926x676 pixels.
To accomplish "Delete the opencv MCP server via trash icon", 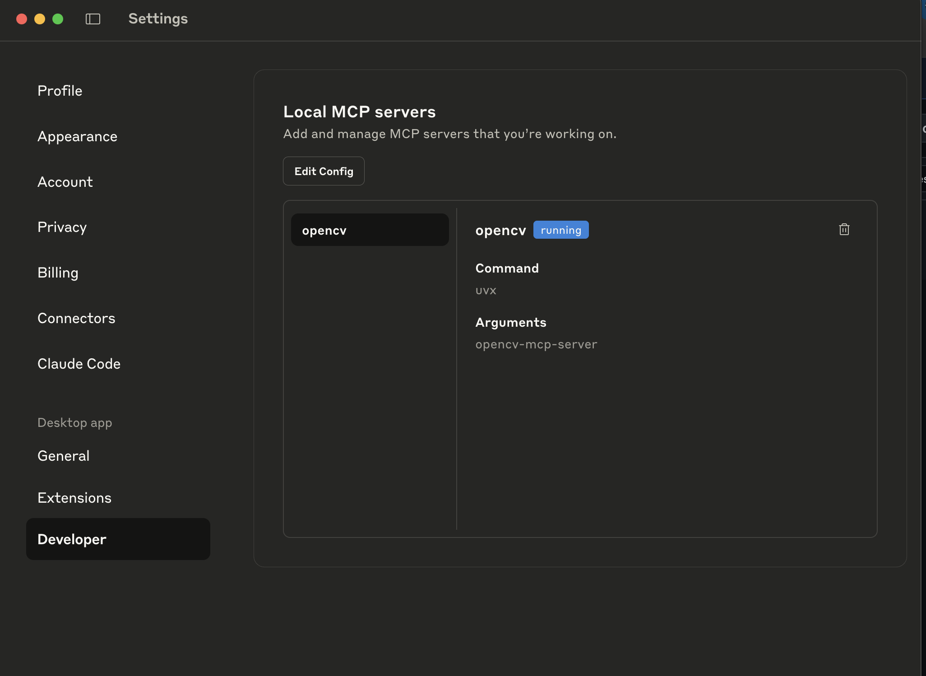I will pos(843,230).
